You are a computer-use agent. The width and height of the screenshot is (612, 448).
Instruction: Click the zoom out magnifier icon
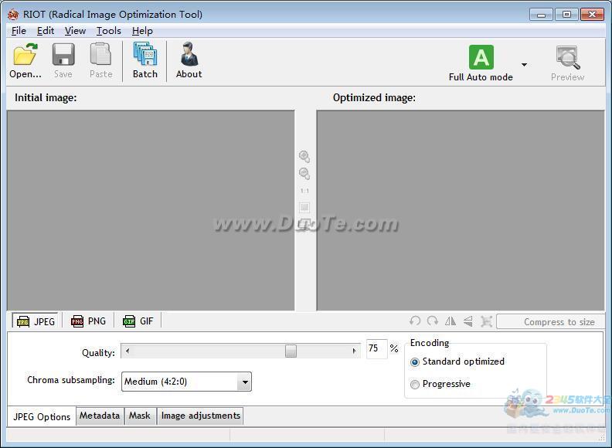(304, 174)
